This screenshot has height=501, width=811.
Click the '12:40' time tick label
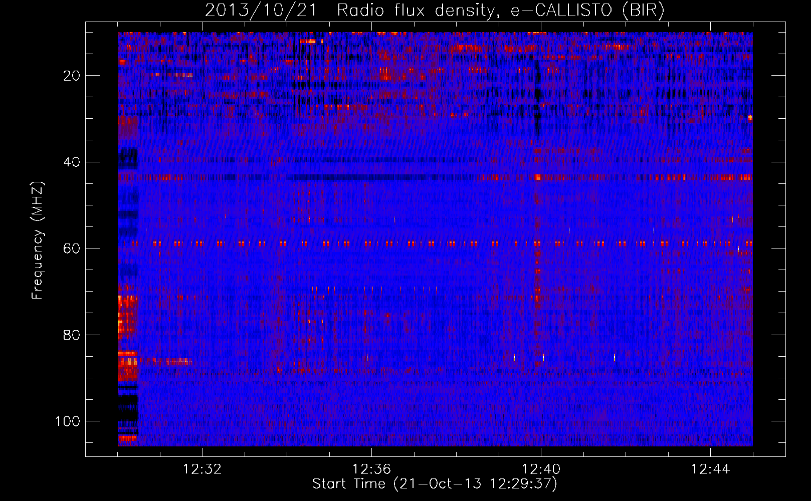541,469
